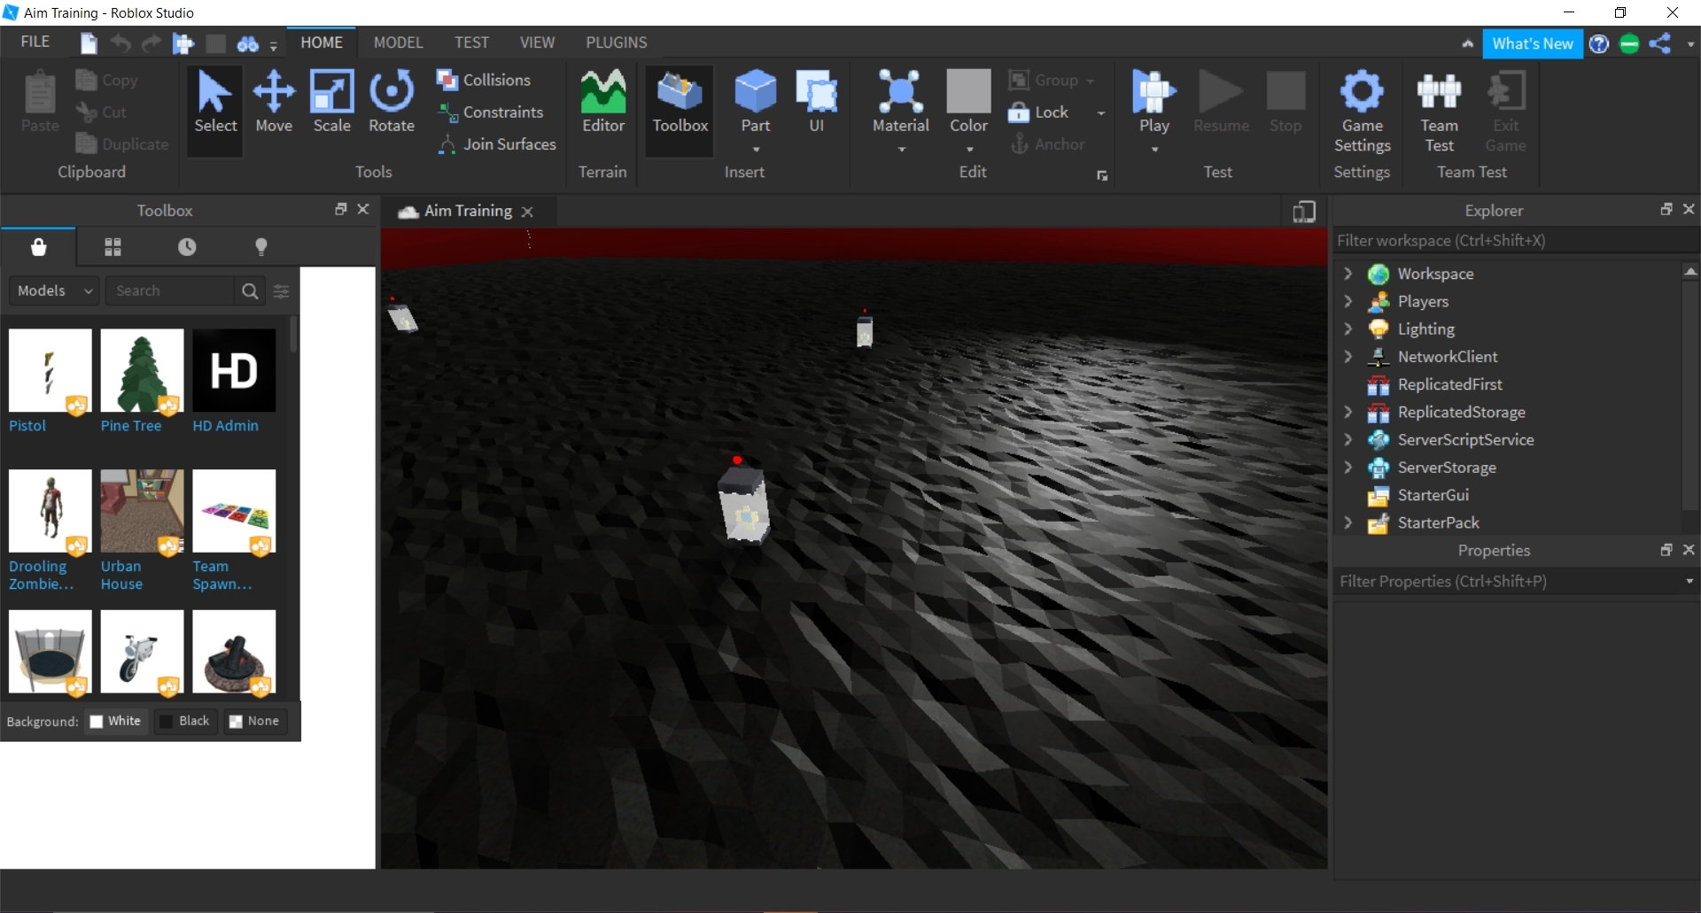
Task: Open the Terrain Editor
Action: pyautogui.click(x=602, y=102)
